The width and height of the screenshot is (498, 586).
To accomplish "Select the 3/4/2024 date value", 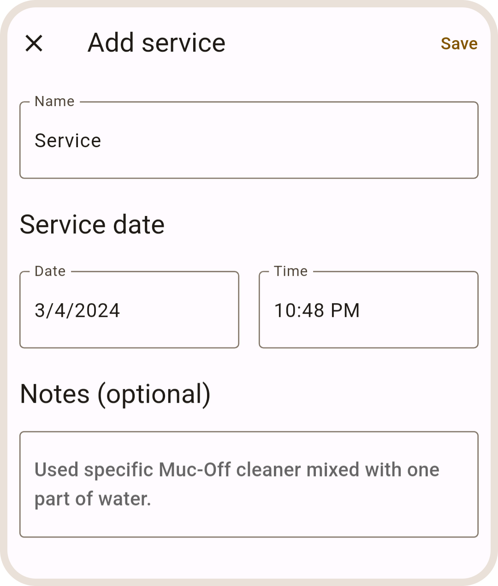I will tap(77, 311).
